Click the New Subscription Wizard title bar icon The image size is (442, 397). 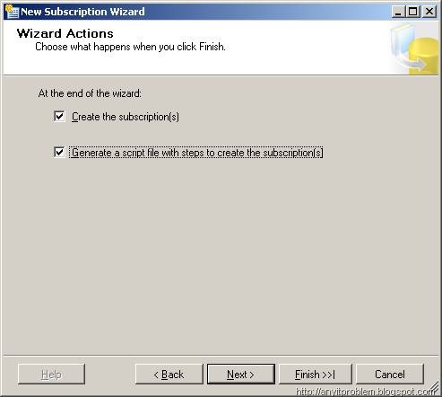click(x=12, y=12)
